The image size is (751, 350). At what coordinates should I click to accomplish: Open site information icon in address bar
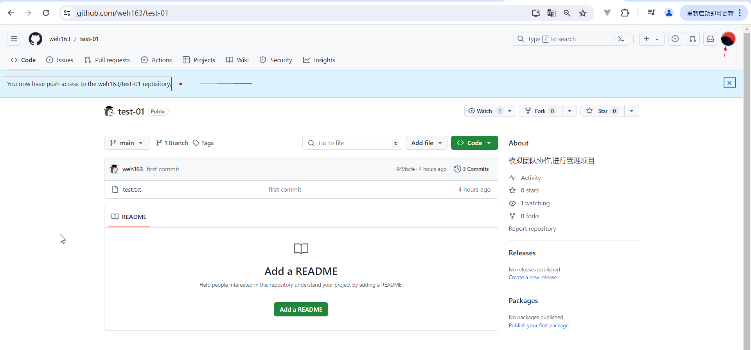(x=67, y=13)
